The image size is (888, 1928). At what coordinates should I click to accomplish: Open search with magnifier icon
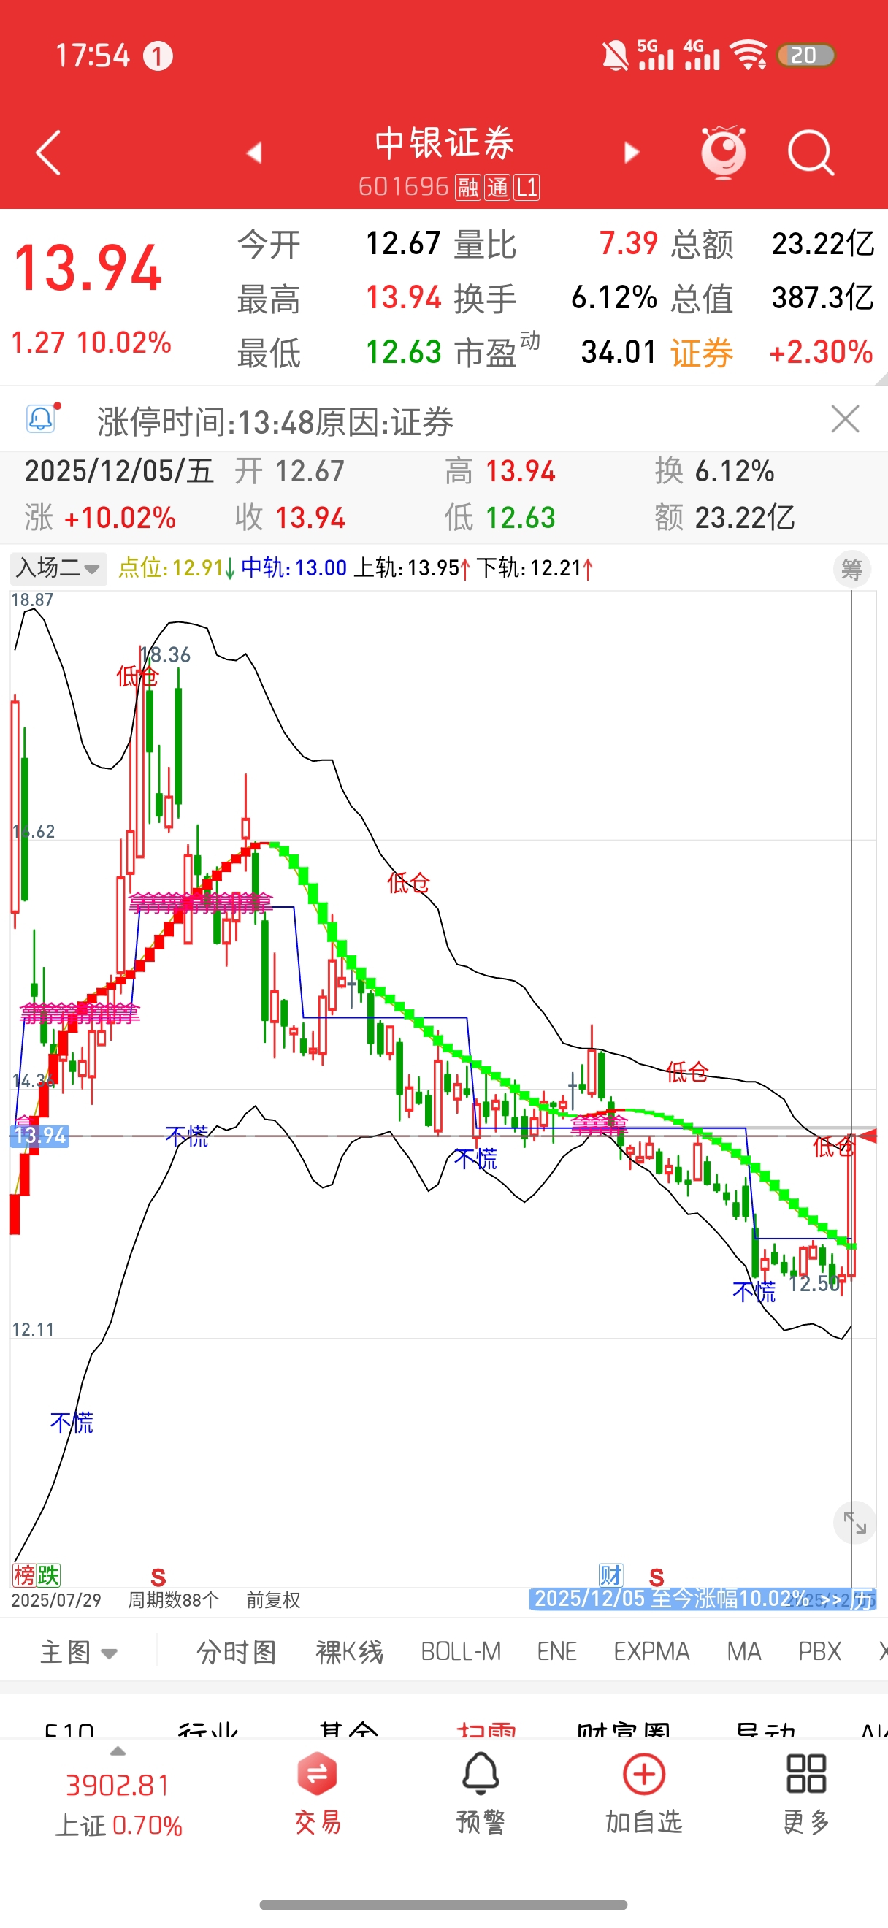[x=811, y=153]
